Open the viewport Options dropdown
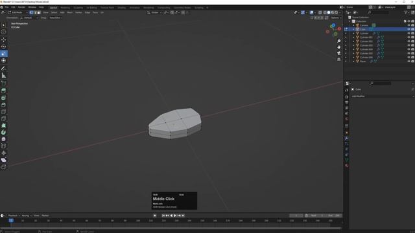 coord(336,17)
